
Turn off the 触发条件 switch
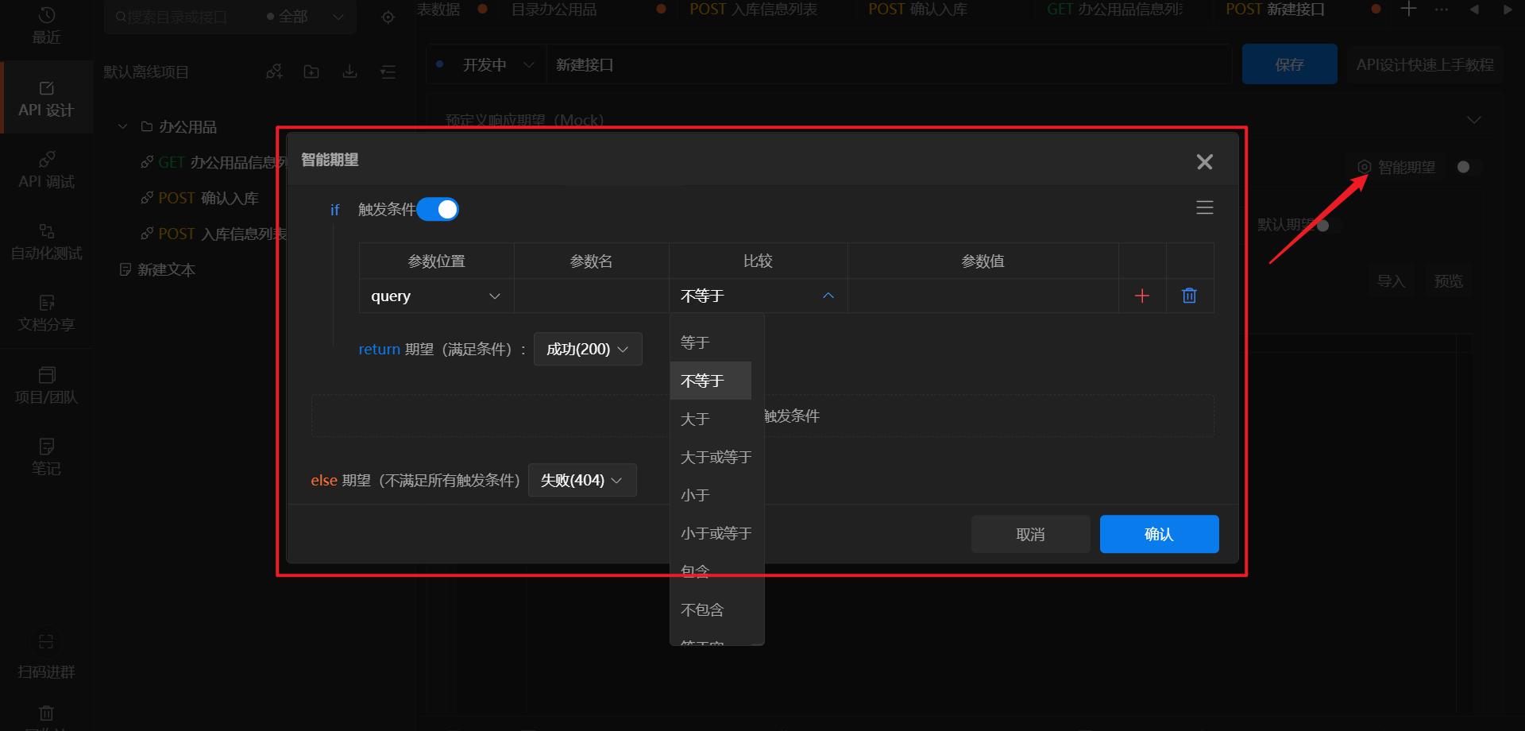(438, 208)
